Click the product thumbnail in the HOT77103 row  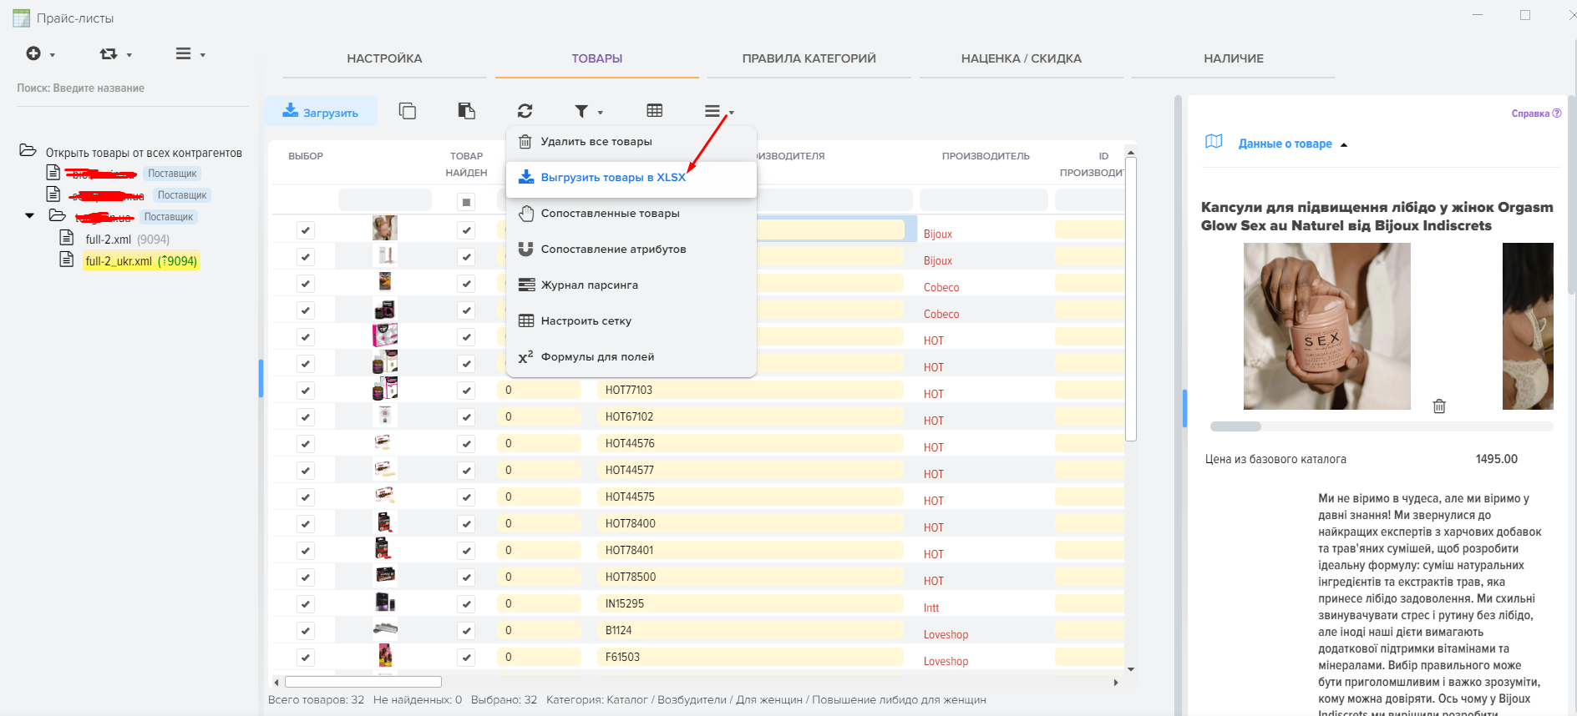coord(385,389)
